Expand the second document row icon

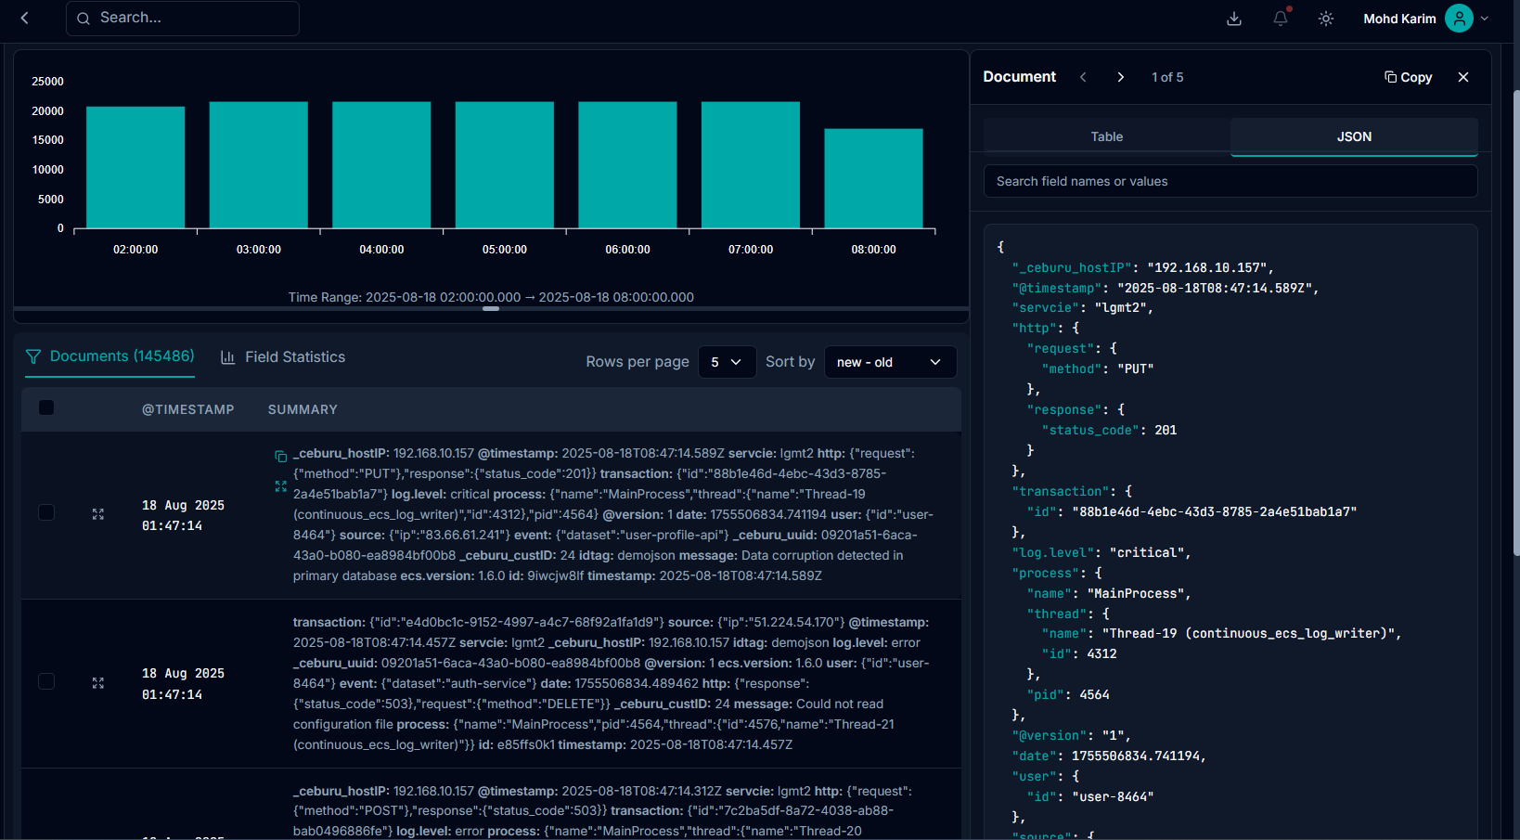[98, 683]
